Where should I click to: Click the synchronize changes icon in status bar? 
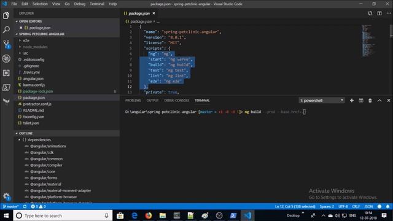[25, 206]
